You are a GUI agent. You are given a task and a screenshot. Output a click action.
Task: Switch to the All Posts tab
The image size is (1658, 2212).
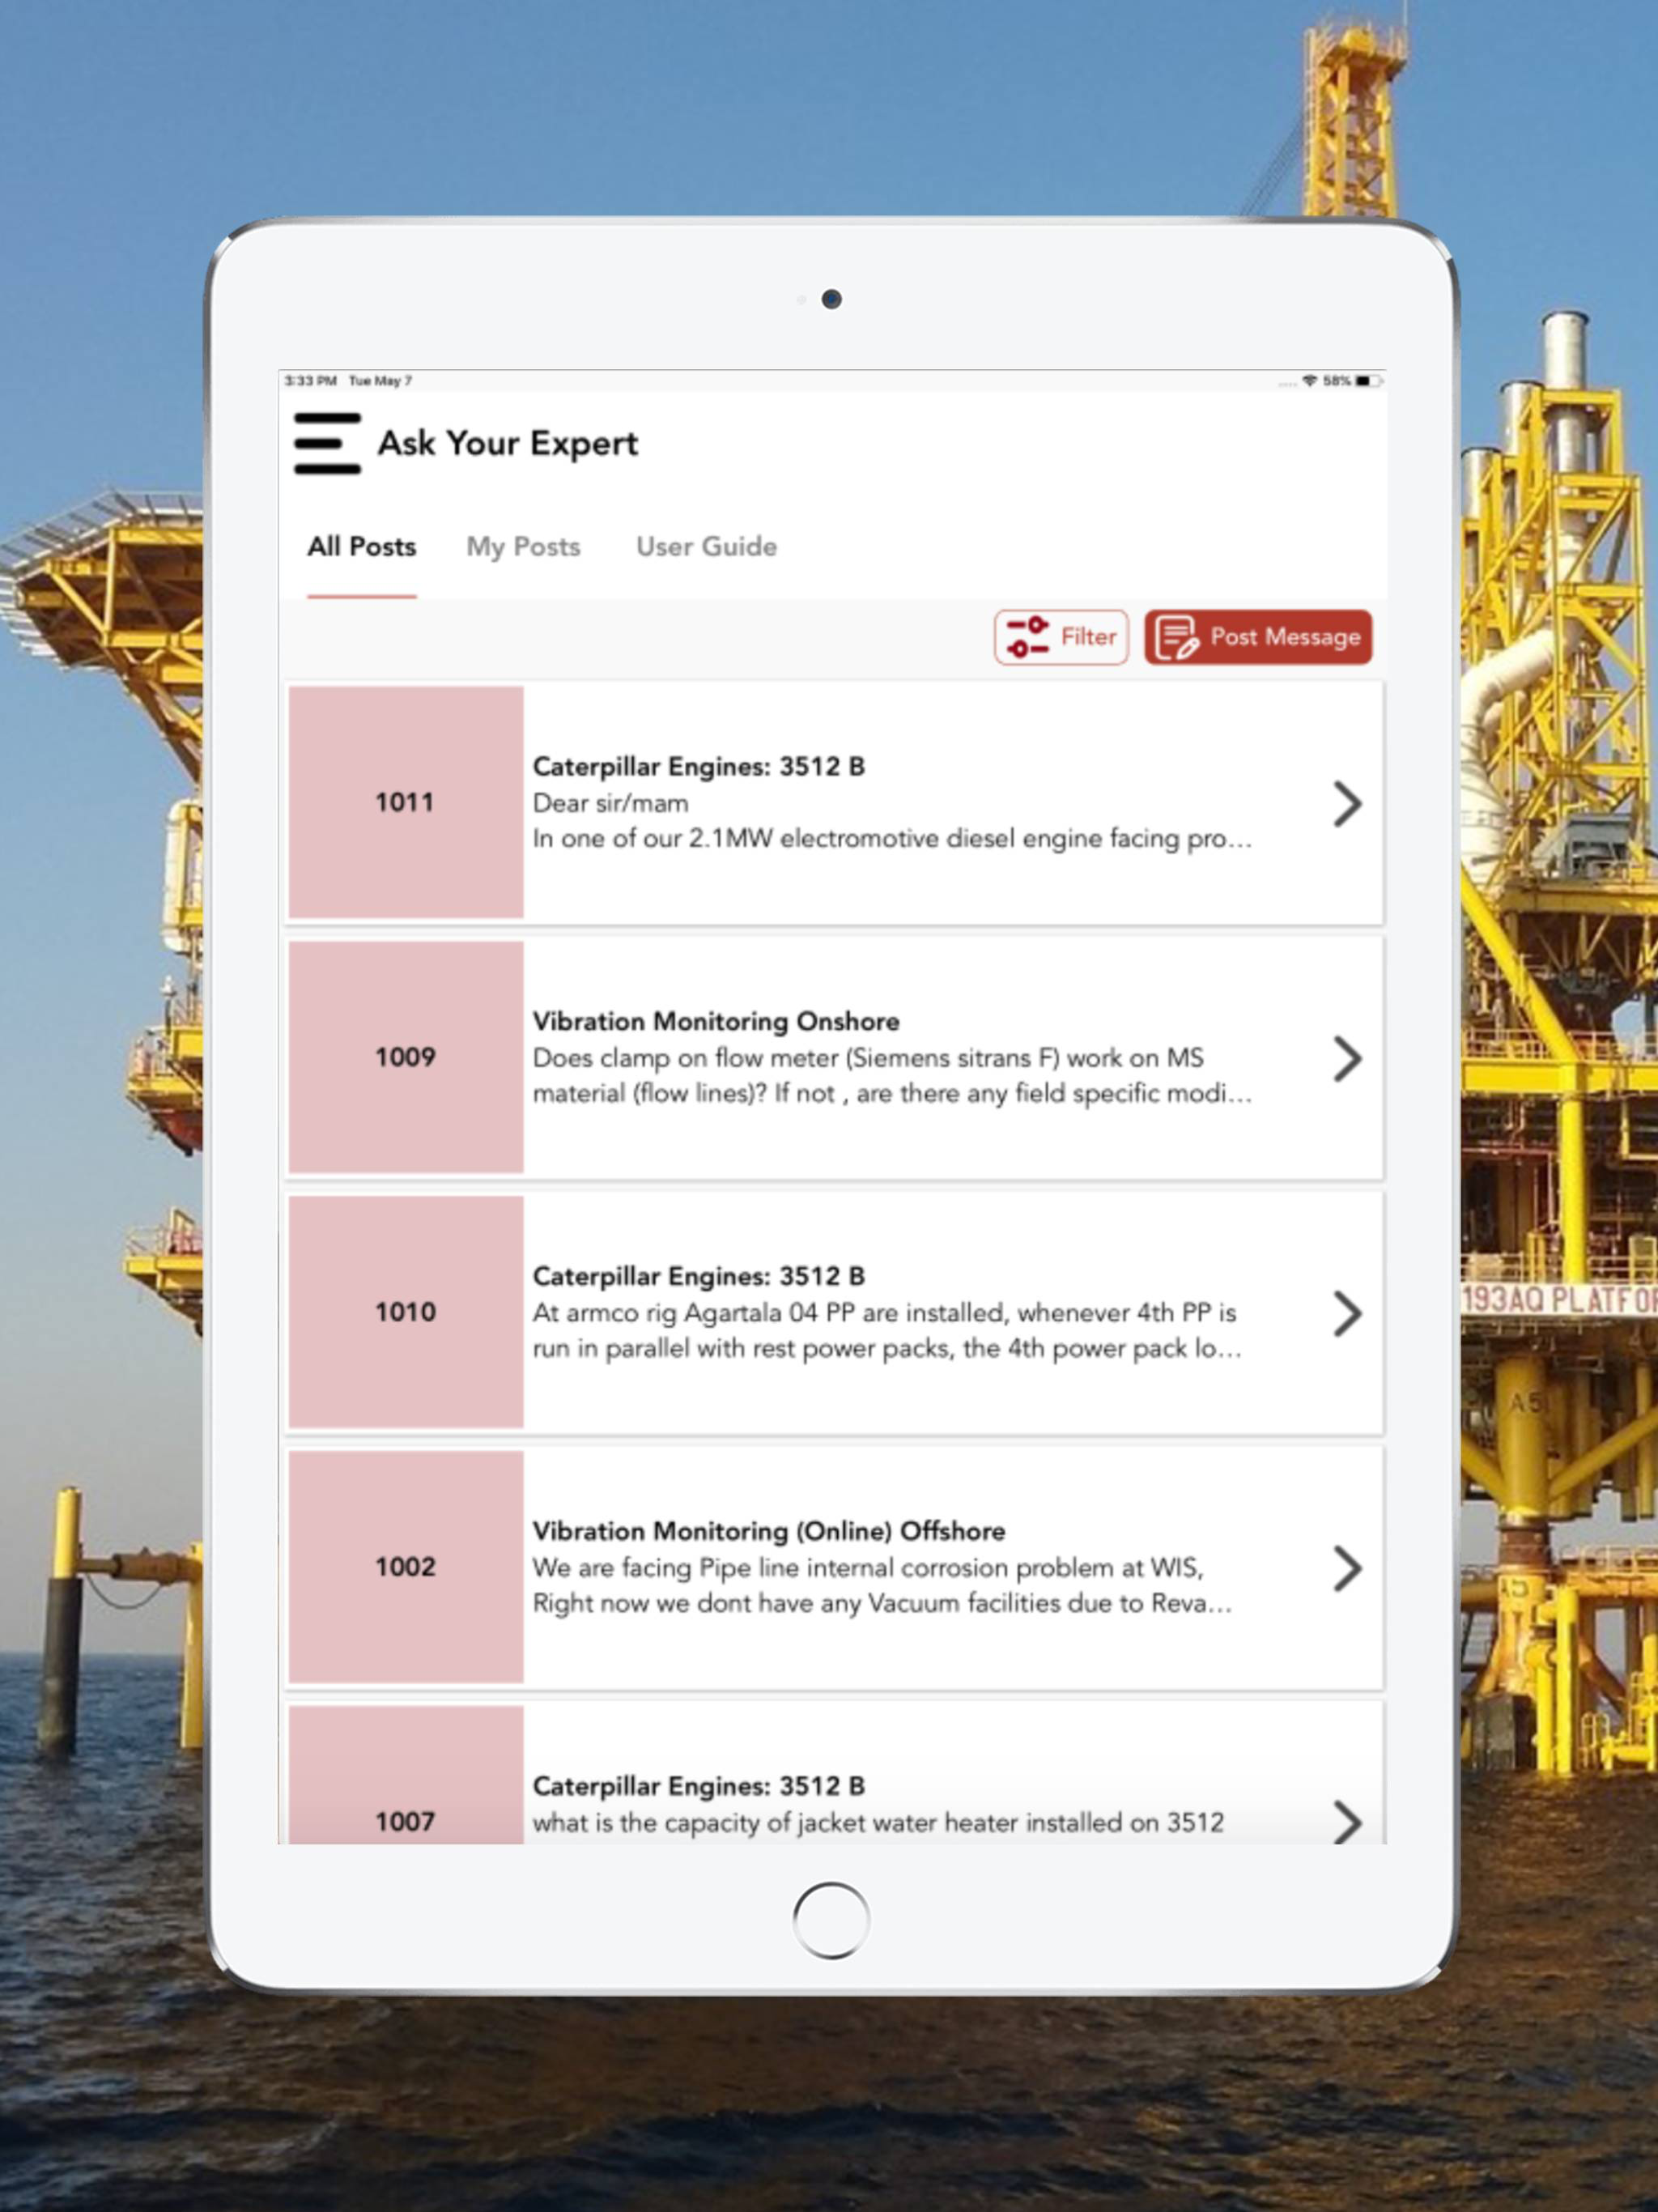pos(361,547)
